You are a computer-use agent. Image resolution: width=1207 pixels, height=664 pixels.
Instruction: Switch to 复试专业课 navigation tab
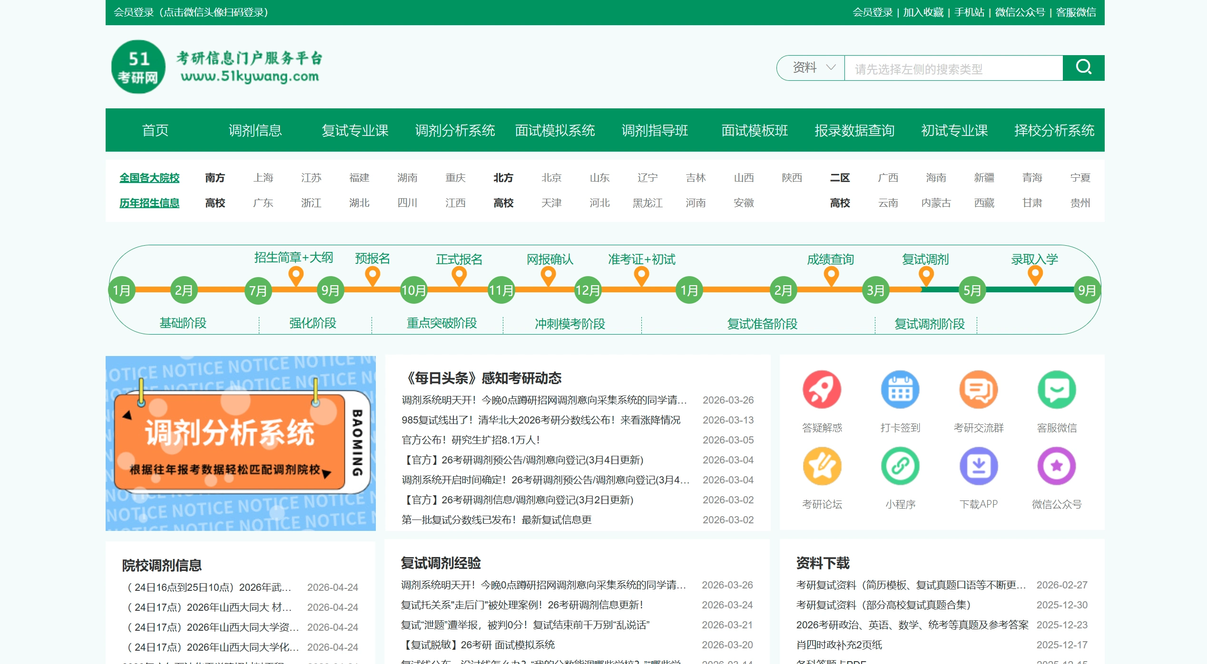(x=356, y=131)
